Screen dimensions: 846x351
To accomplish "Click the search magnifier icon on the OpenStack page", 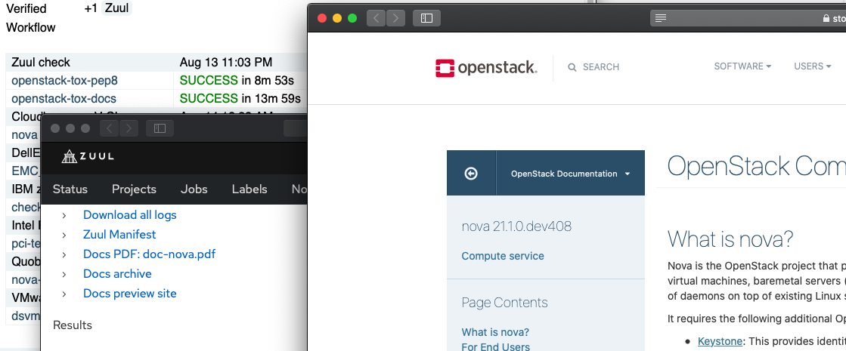I will [x=572, y=67].
